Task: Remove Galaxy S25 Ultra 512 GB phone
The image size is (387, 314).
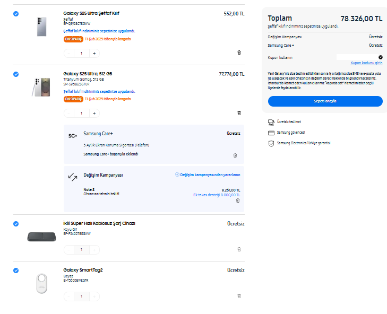Action: [239, 113]
